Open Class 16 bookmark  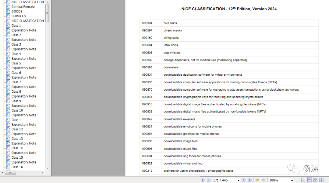pyautogui.click(x=17, y=167)
